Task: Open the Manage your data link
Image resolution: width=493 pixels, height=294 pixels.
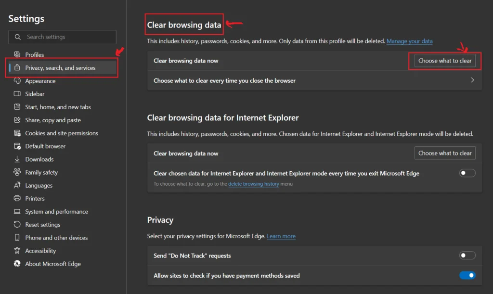Action: [x=409, y=41]
